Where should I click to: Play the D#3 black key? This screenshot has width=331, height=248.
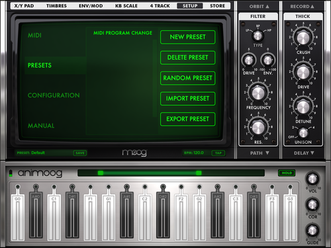pos(254,215)
